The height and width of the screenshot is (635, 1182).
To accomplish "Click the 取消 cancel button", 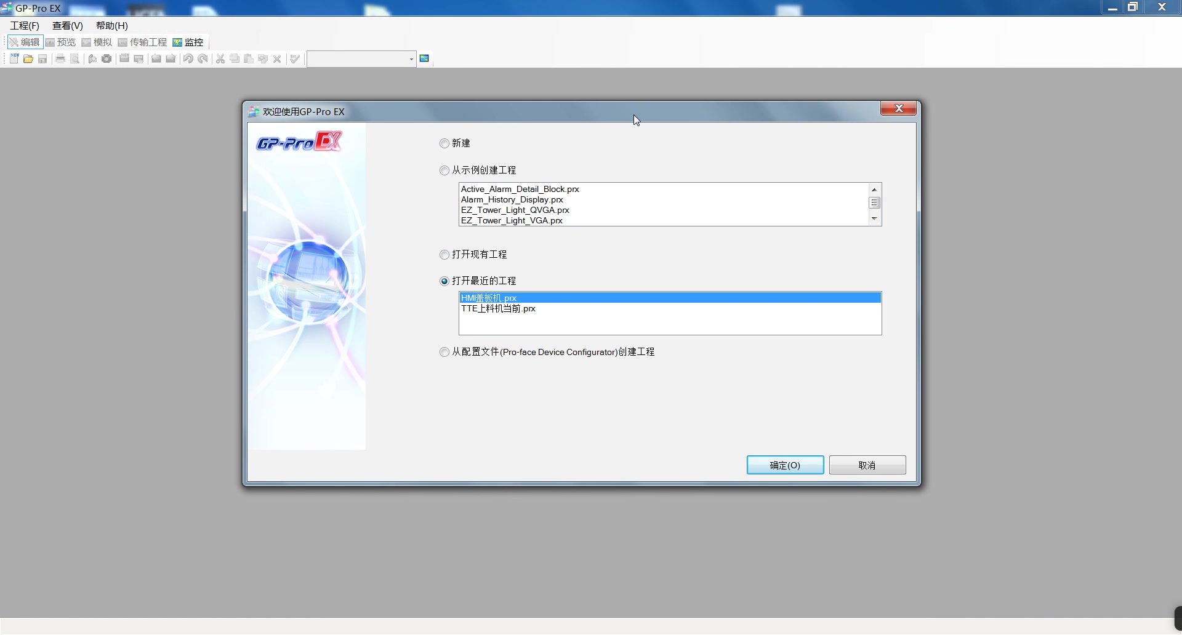I will 867,465.
